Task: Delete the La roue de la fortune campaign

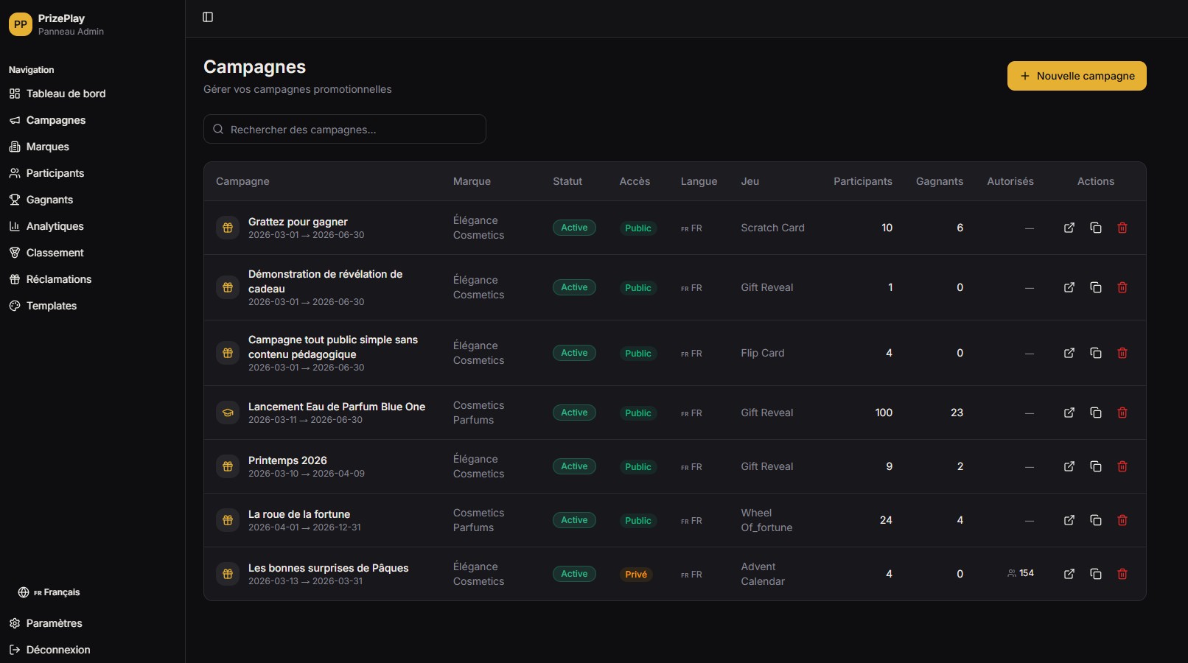Action: pos(1122,520)
